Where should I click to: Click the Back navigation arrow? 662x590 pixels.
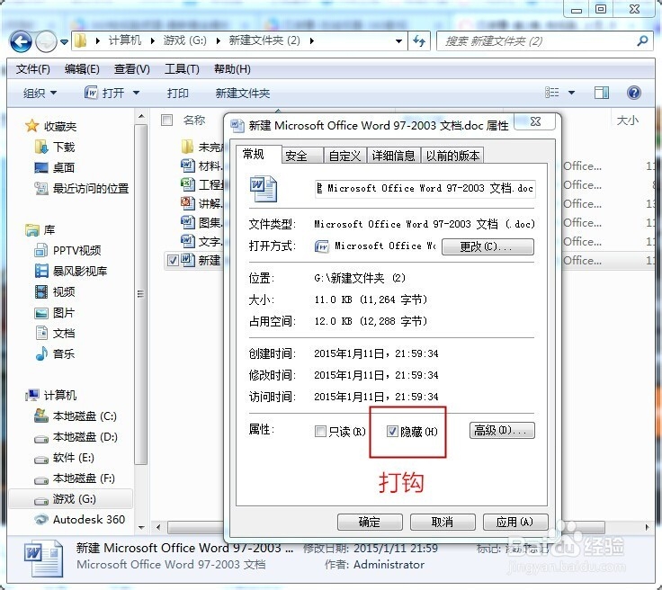coord(21,41)
